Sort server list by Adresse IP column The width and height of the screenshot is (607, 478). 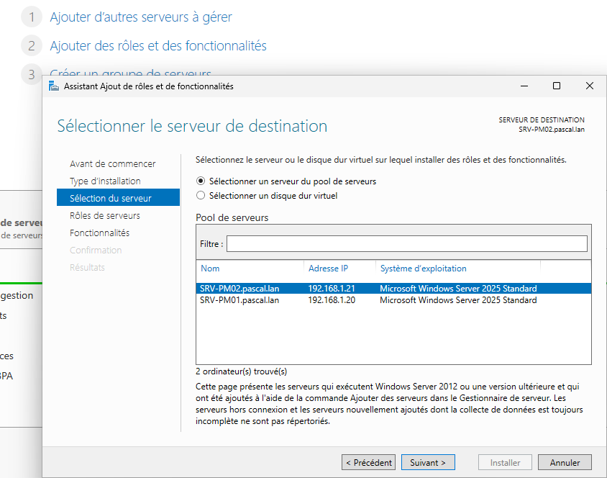click(x=323, y=269)
